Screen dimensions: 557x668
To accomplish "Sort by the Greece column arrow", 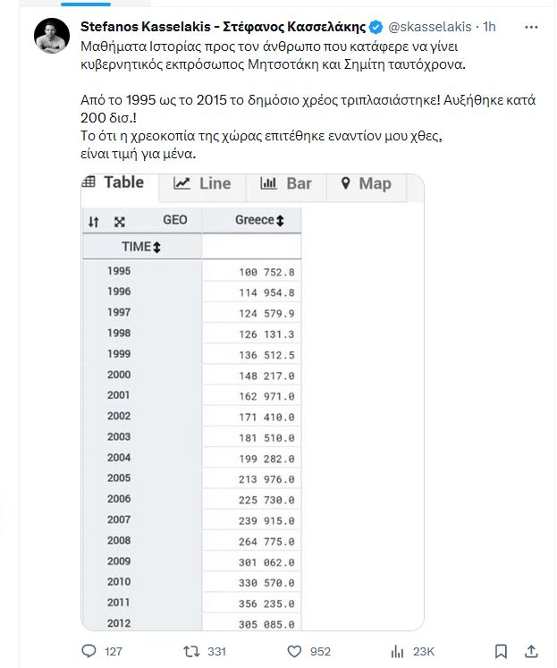I will coord(280,220).
